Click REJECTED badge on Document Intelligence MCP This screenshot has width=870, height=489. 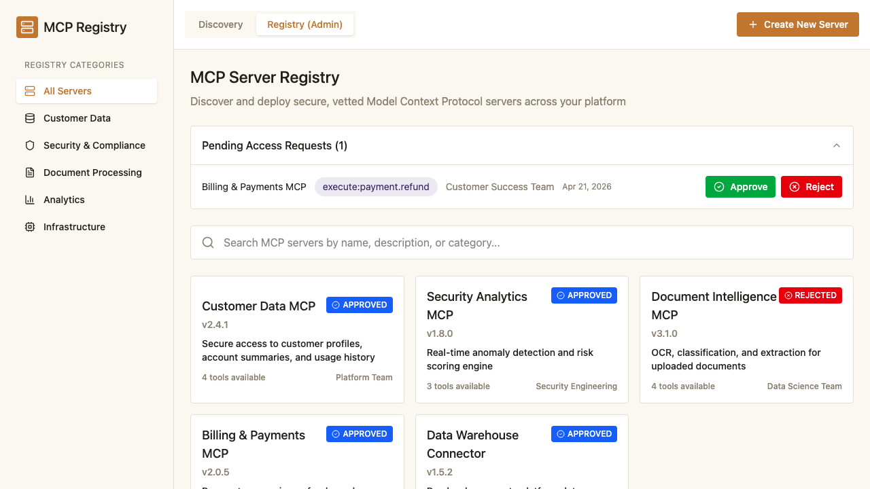pyautogui.click(x=810, y=295)
